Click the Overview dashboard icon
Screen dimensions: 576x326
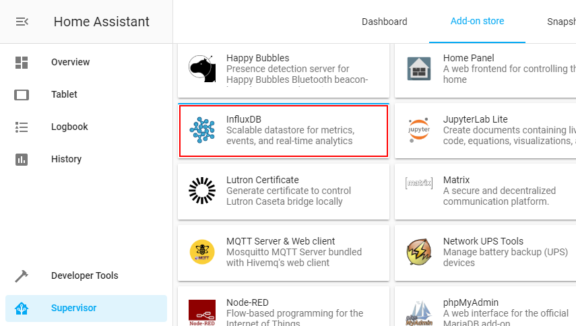(22, 63)
